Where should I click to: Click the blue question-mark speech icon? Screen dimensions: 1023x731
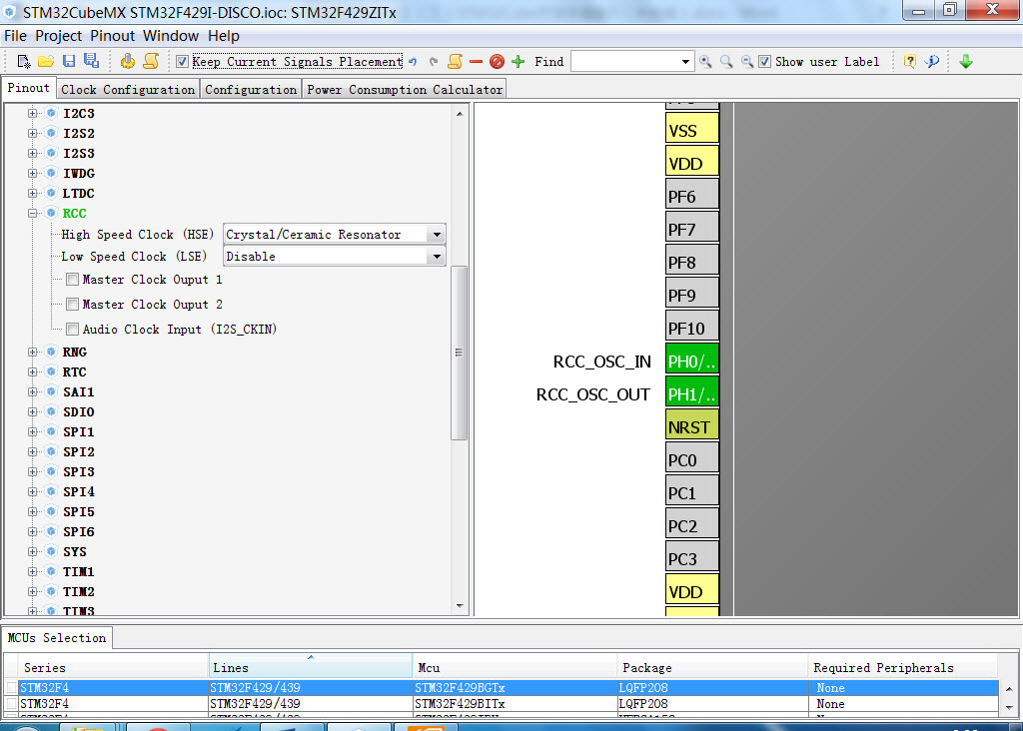click(x=932, y=61)
